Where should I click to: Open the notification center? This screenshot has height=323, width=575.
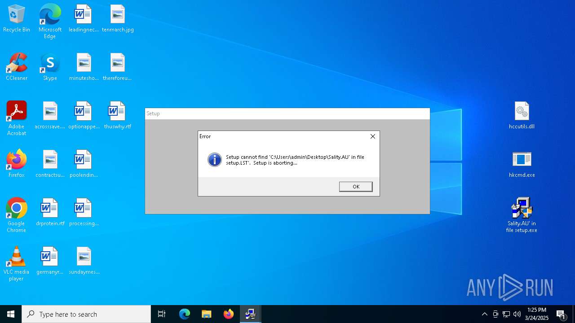561,314
